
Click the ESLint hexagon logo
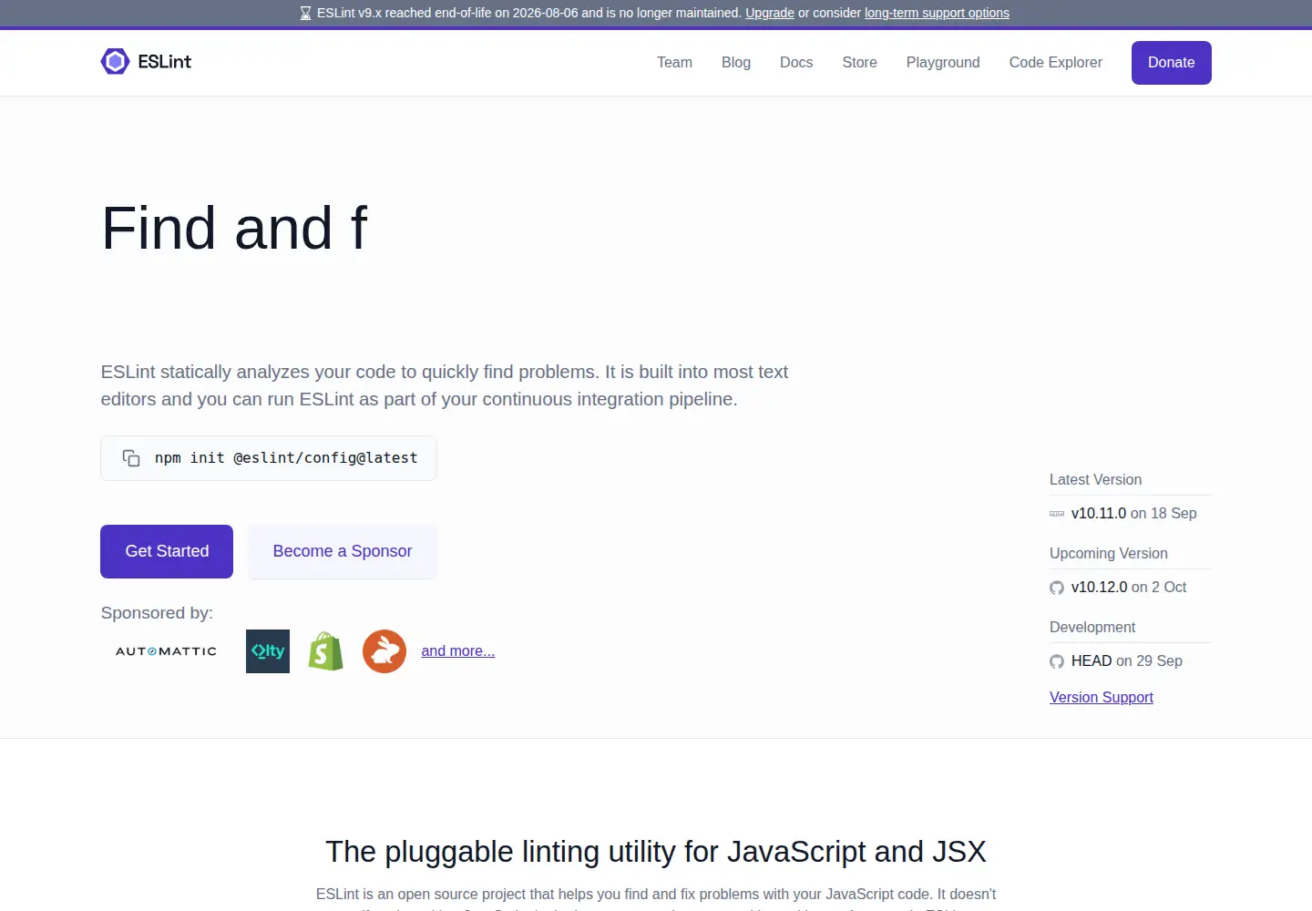115,61
